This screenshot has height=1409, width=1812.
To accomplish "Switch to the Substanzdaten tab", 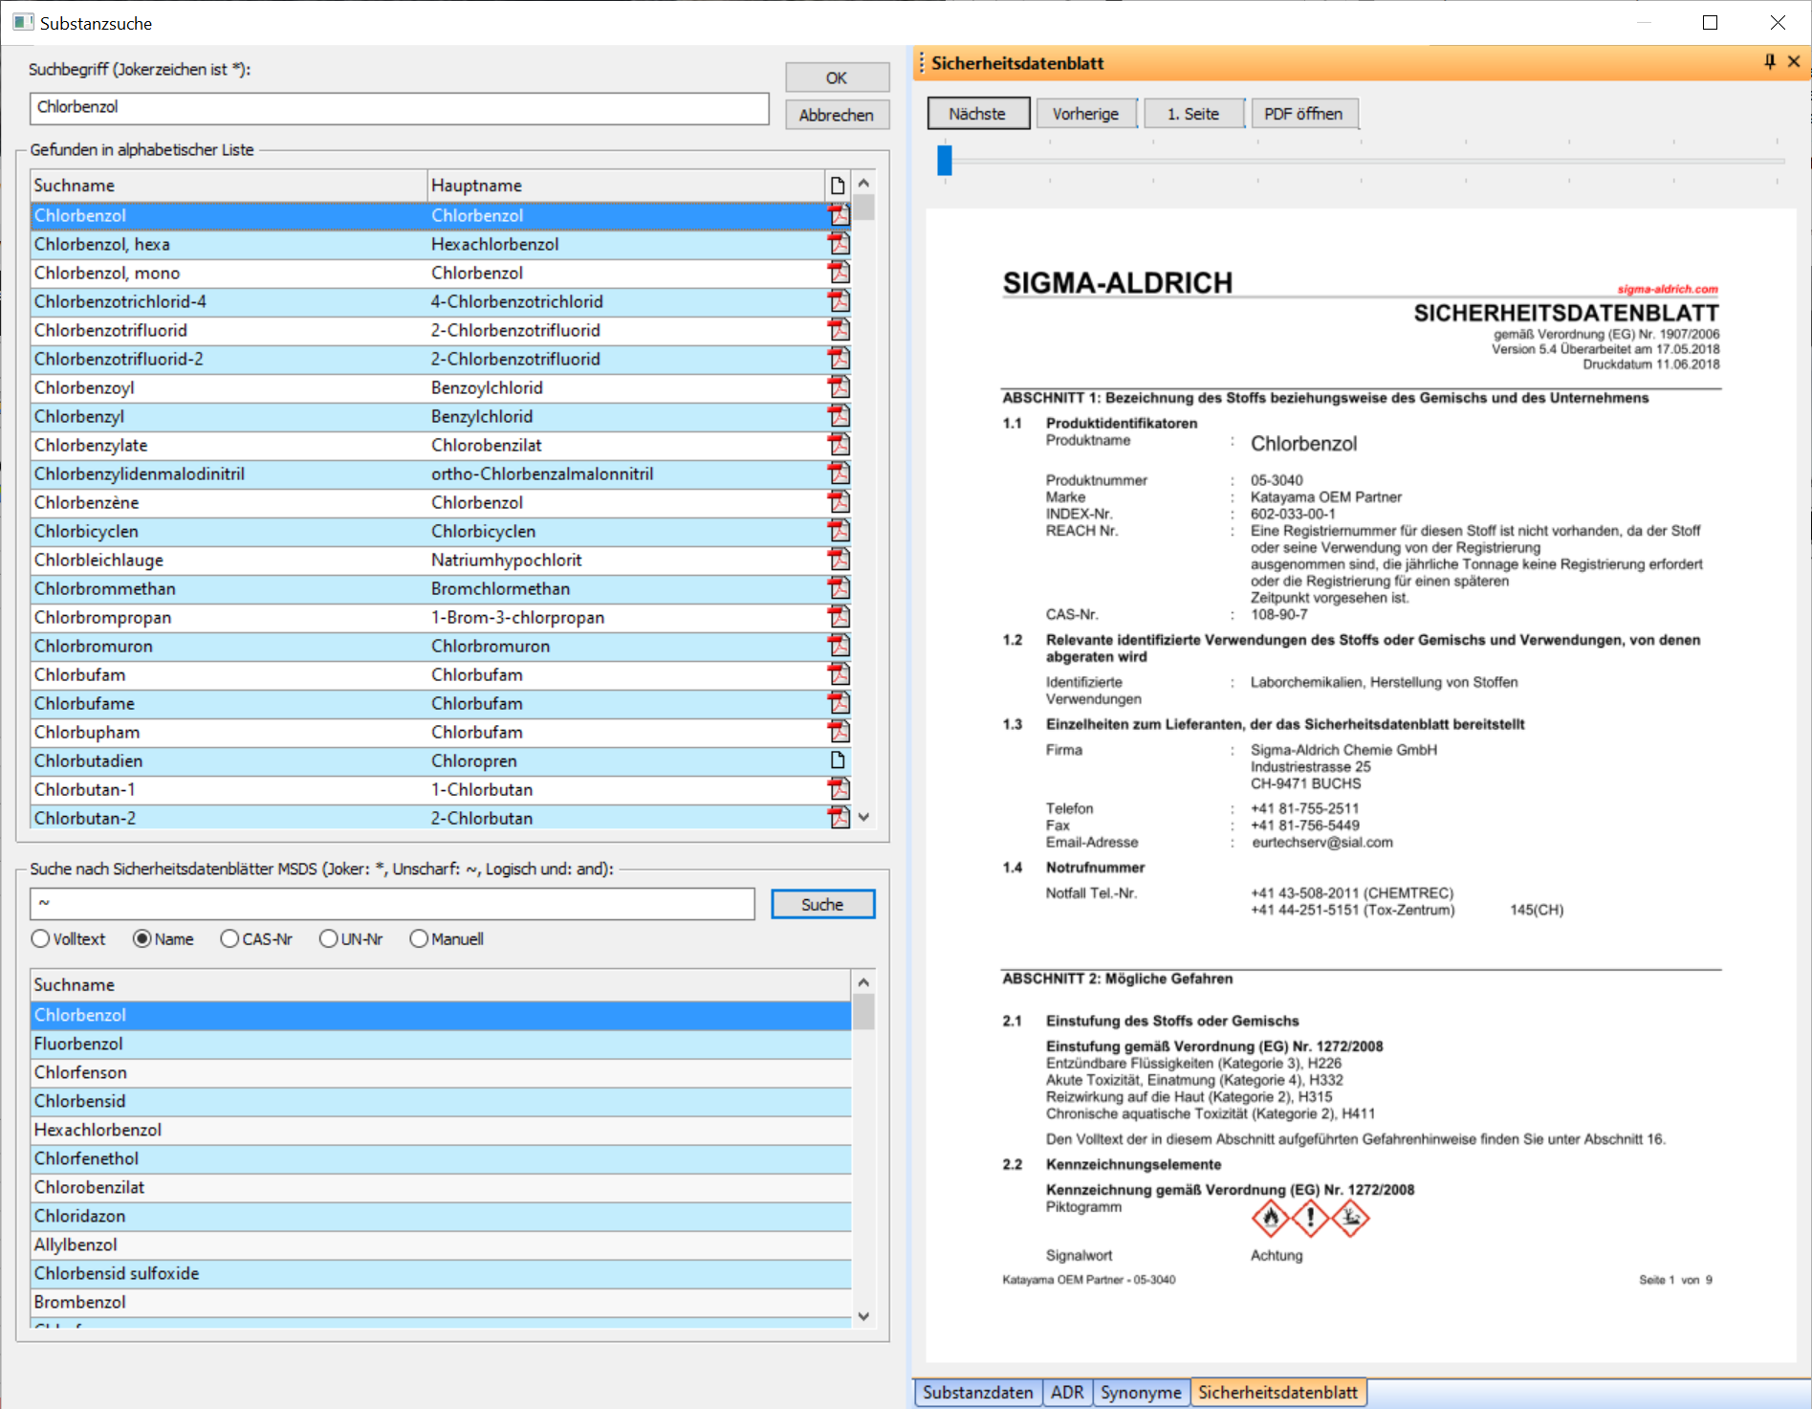I will coord(977,1393).
